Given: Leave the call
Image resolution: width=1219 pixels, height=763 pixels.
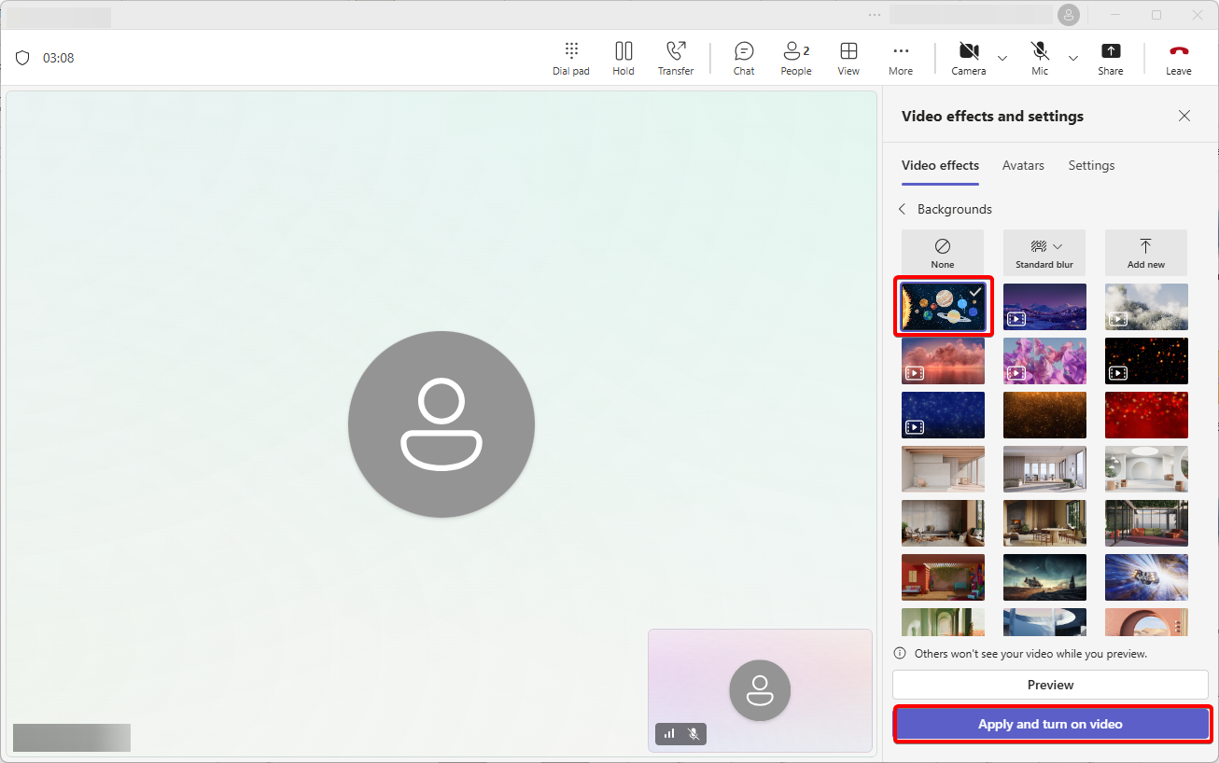Looking at the screenshot, I should tap(1178, 58).
